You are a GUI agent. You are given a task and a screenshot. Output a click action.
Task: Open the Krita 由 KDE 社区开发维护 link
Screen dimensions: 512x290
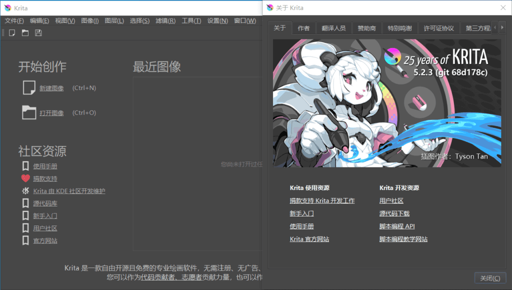(69, 191)
